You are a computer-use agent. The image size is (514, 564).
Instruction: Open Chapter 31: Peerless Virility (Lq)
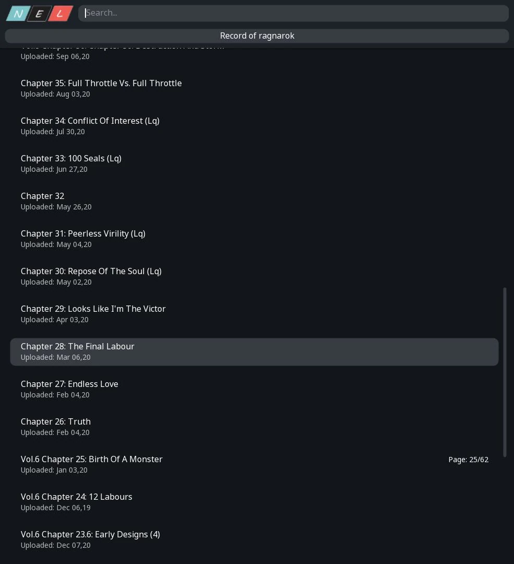[x=83, y=234]
